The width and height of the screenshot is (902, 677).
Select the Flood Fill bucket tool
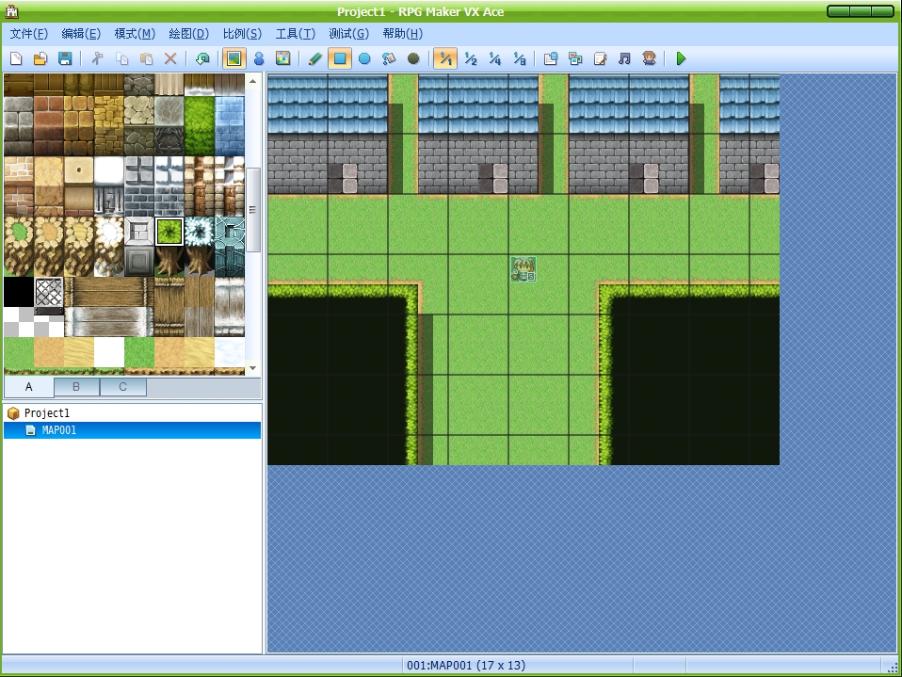[x=389, y=58]
